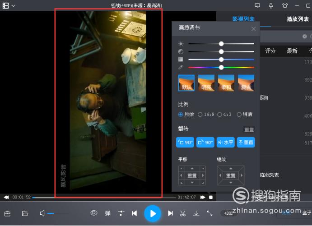This screenshot has width=312, height=226.
Task: Adjust the hue rainbow slider handle
Action: tap(221, 67)
